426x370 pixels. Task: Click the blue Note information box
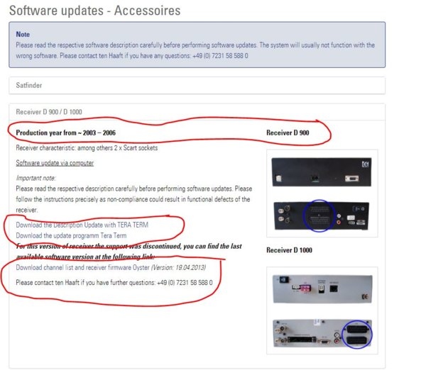197,45
